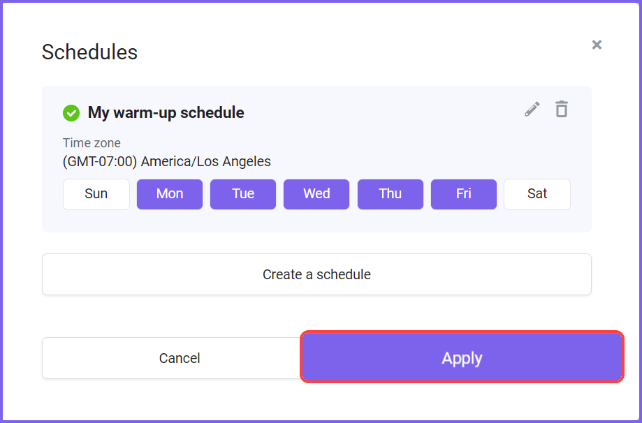Edit My warm-up schedule with pencil icon
This screenshot has height=423, width=642.
(532, 109)
